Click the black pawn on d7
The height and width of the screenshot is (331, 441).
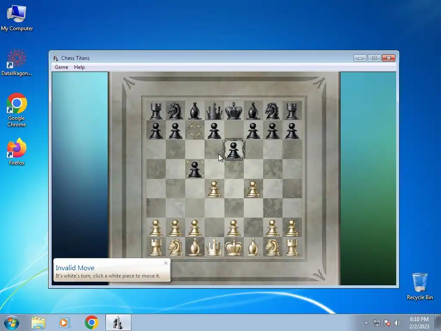click(214, 131)
